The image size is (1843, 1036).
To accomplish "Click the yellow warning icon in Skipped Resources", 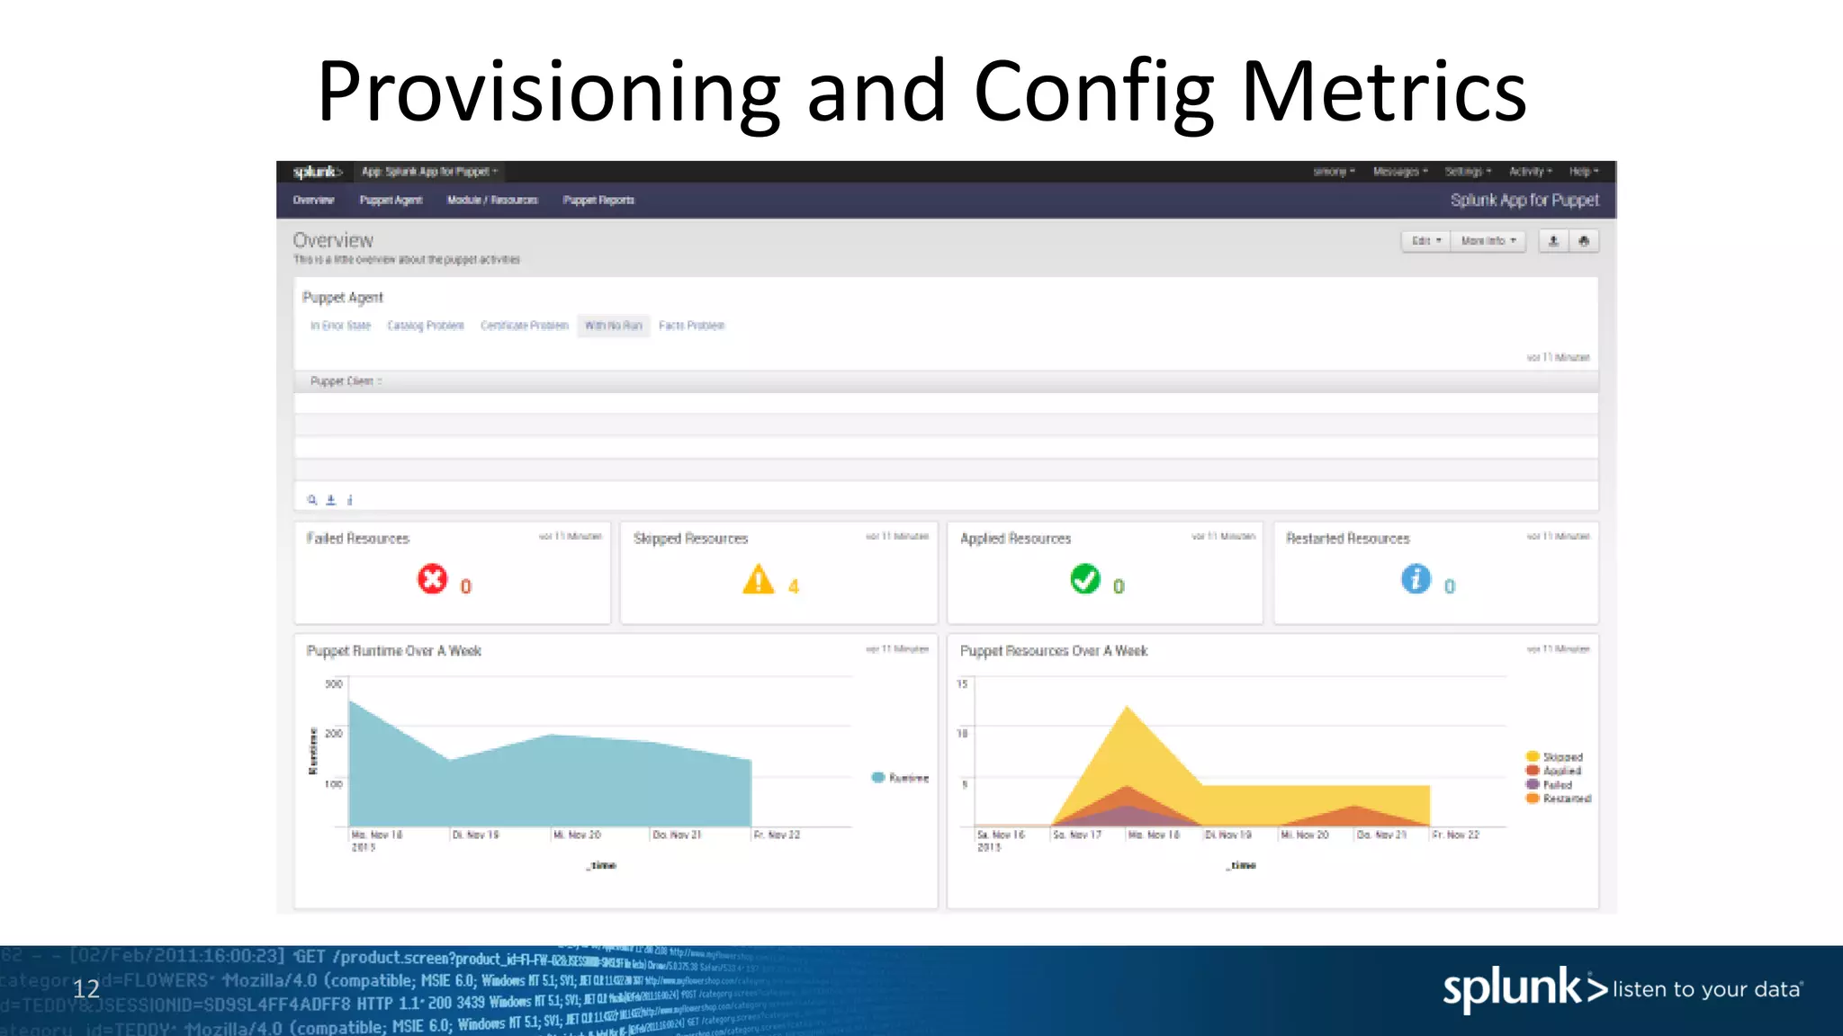I will 759,578.
